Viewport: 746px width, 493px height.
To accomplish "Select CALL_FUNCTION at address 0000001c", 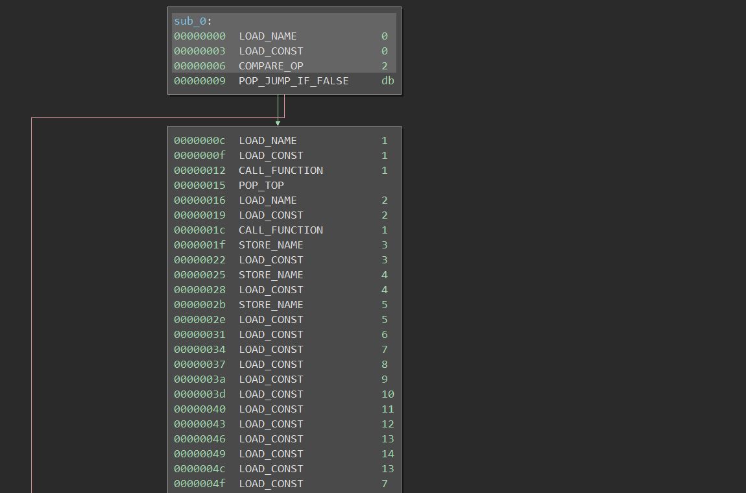I will [x=281, y=230].
